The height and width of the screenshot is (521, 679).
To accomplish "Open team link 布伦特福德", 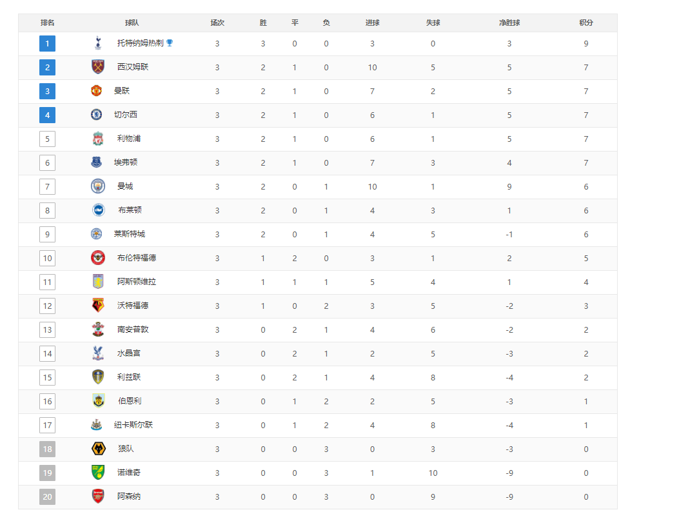I will (137, 258).
